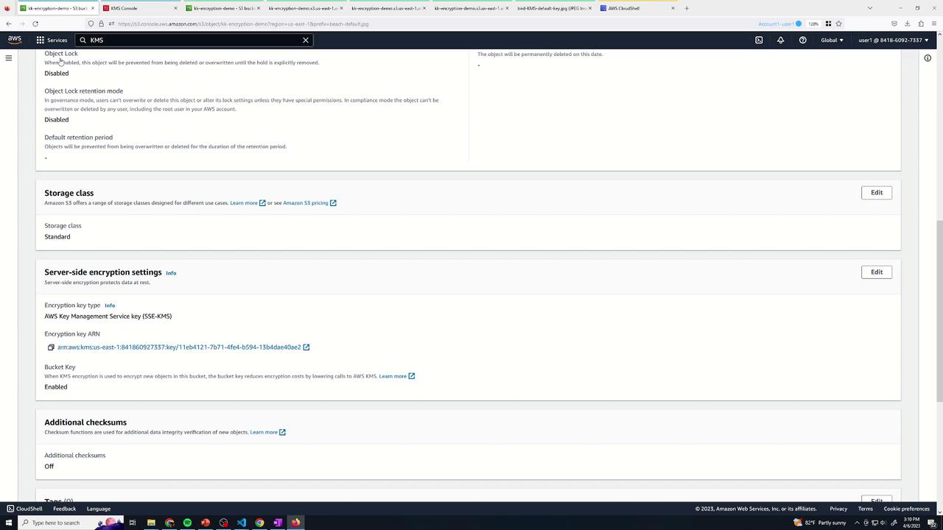Open OneNote from the taskbar
This screenshot has height=530, width=943.
pyautogui.click(x=278, y=523)
